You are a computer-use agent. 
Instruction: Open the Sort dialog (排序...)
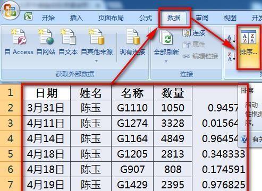[x=249, y=47]
